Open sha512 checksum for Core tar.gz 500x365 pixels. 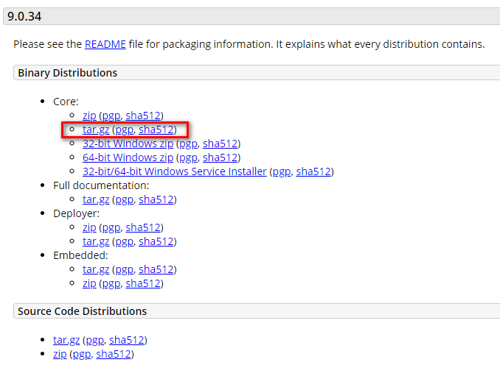tap(156, 130)
